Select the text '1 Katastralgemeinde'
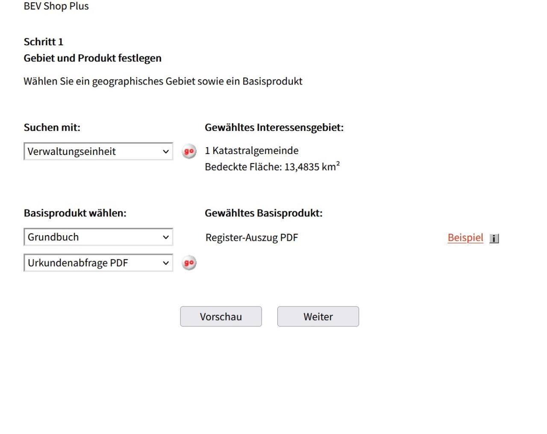The width and height of the screenshot is (547, 434). (252, 151)
